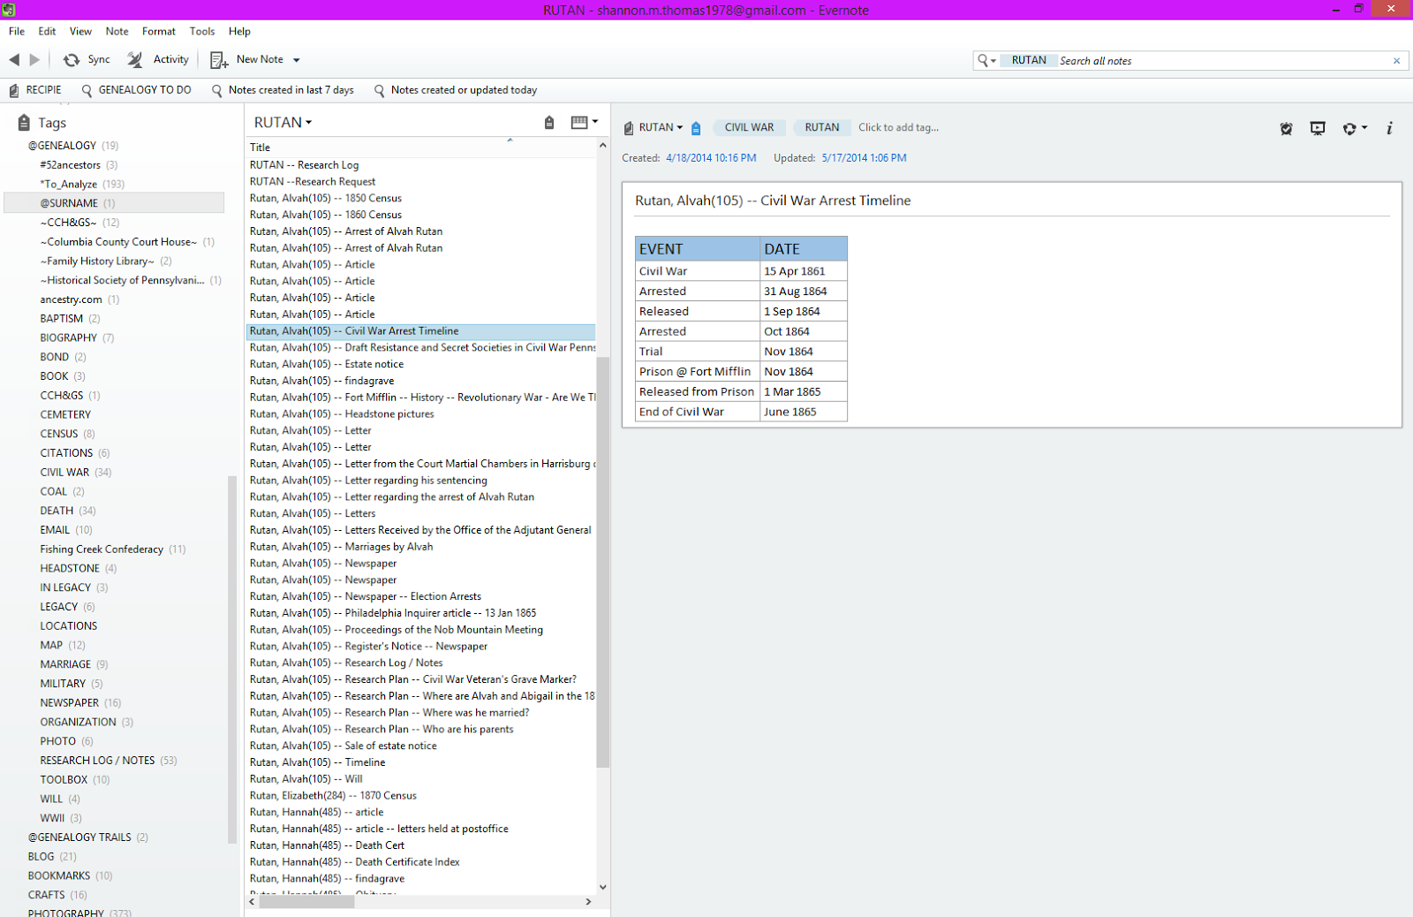Click the updated date 5/17/2014 link
This screenshot has width=1413, height=917.
pos(864,158)
